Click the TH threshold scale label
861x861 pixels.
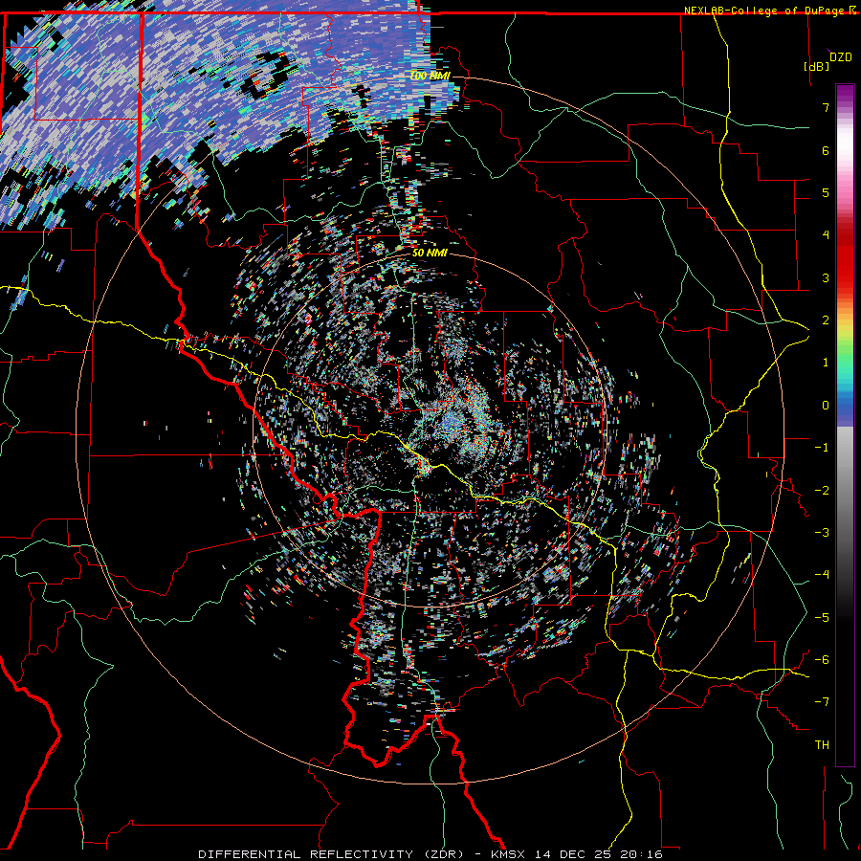click(x=822, y=745)
